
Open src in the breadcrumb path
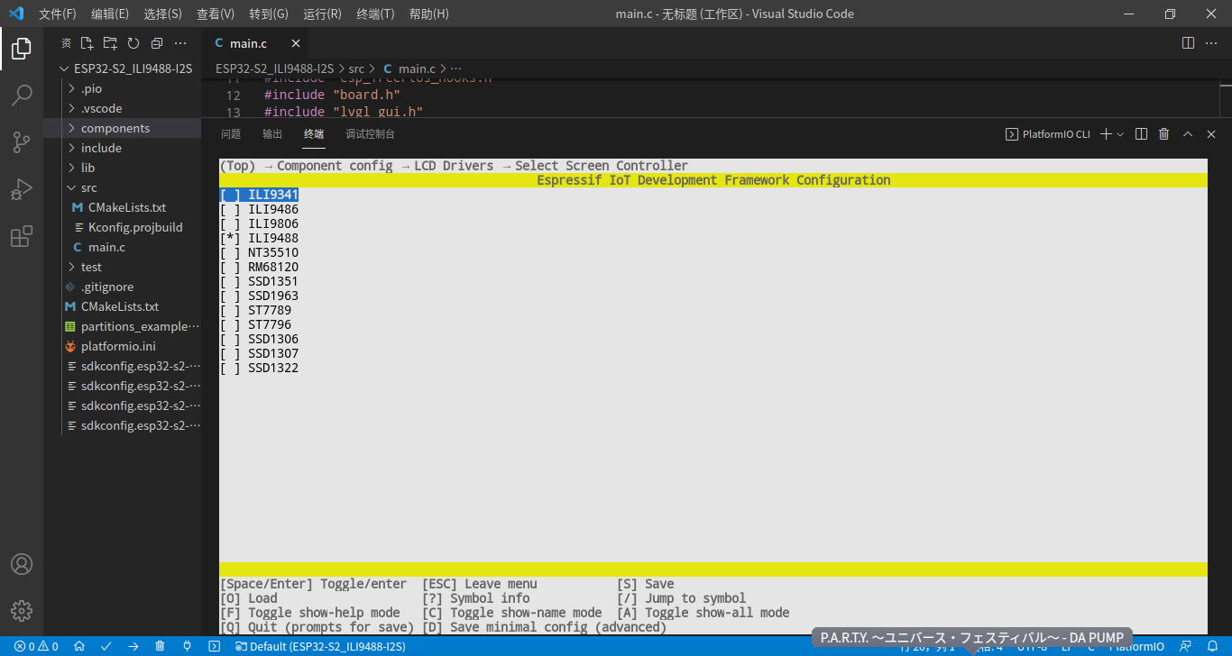point(356,68)
